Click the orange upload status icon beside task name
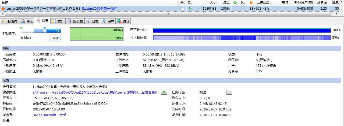344x126 pixels. [3, 9]
